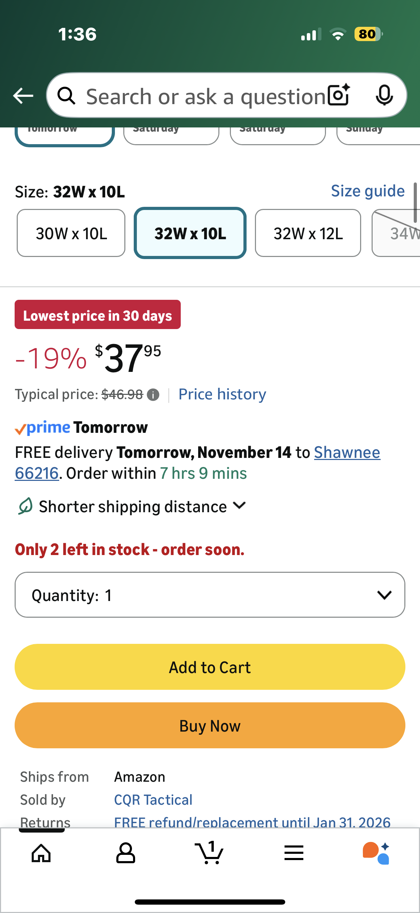
Task: Select the 30W x 10L size
Action: tap(71, 233)
